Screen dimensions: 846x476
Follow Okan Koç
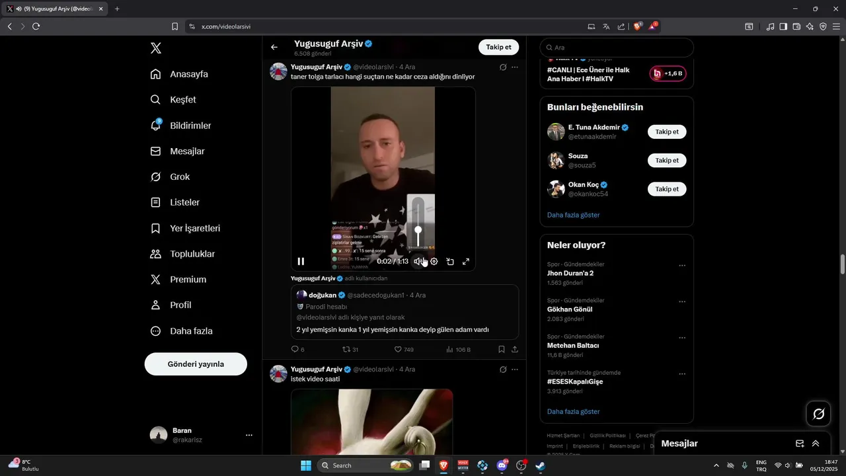click(x=667, y=188)
